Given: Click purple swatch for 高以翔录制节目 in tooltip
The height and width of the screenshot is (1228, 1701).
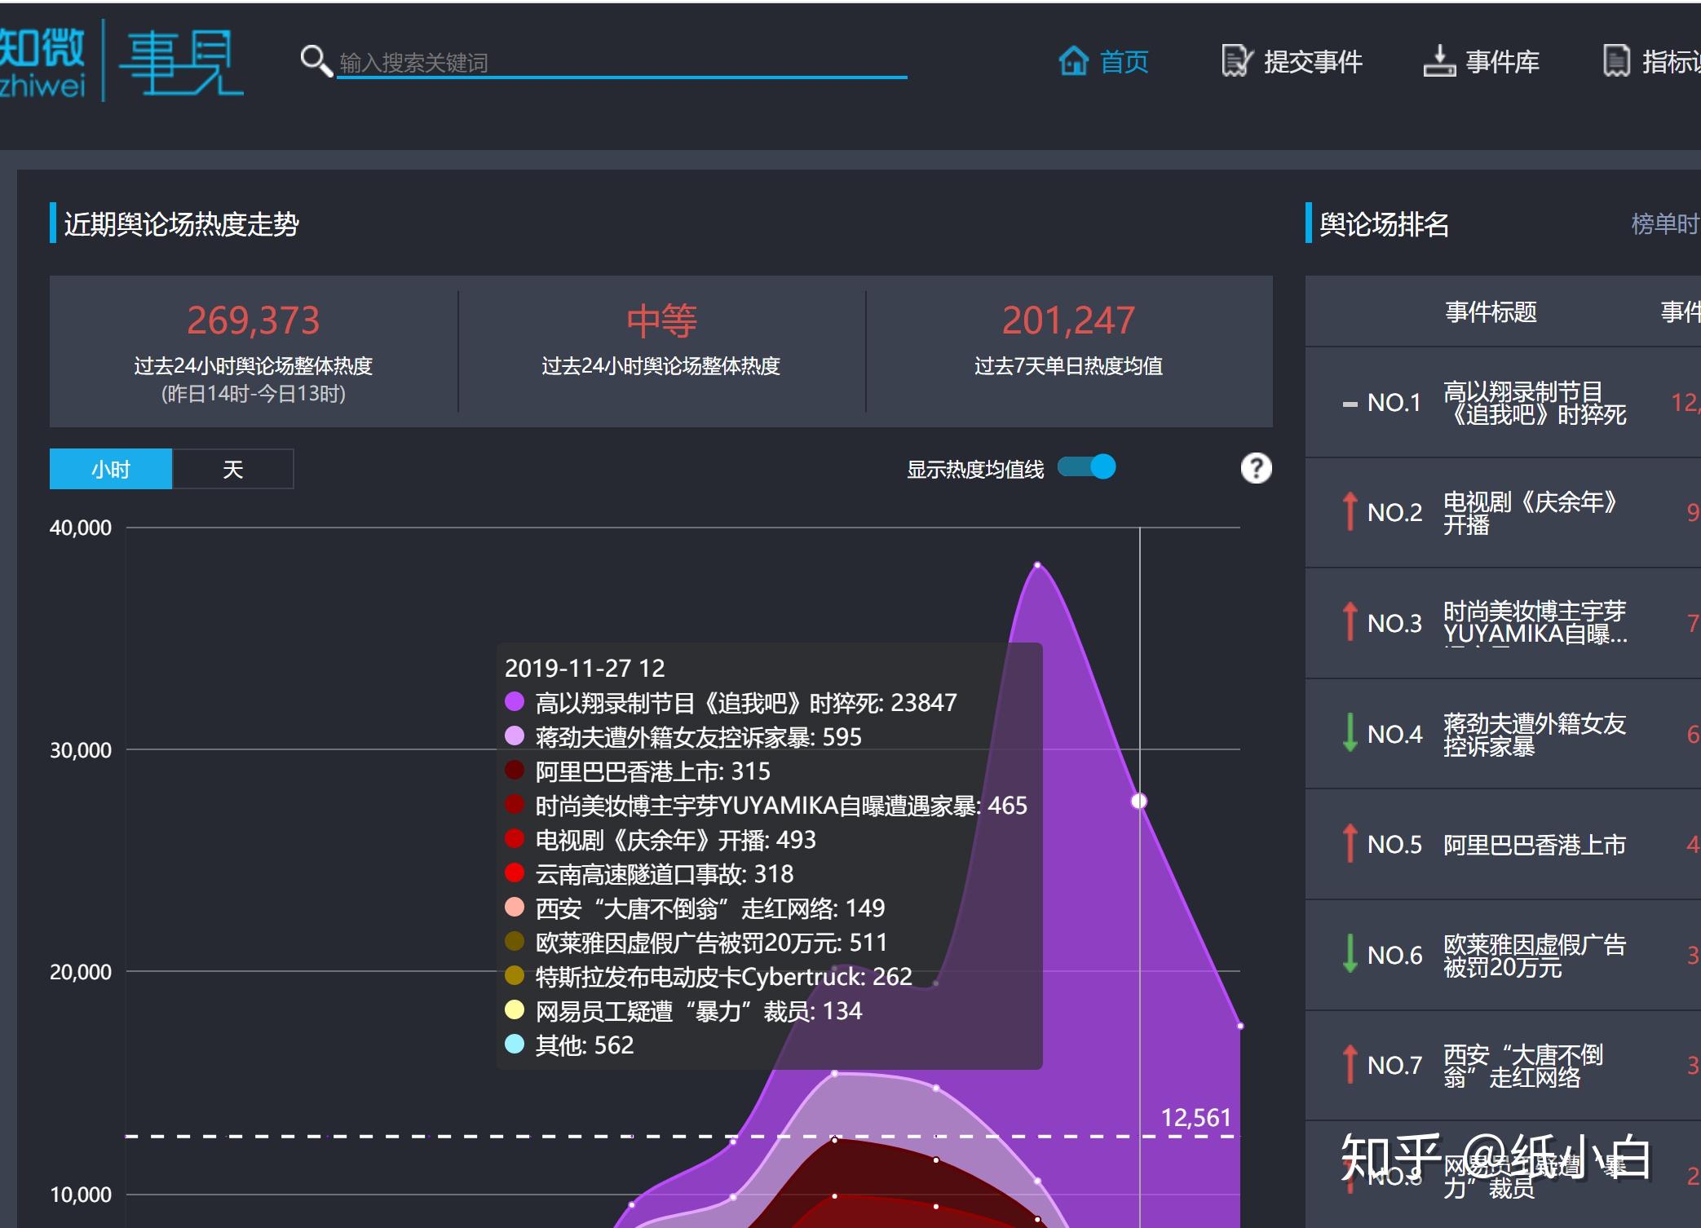Looking at the screenshot, I should (515, 702).
